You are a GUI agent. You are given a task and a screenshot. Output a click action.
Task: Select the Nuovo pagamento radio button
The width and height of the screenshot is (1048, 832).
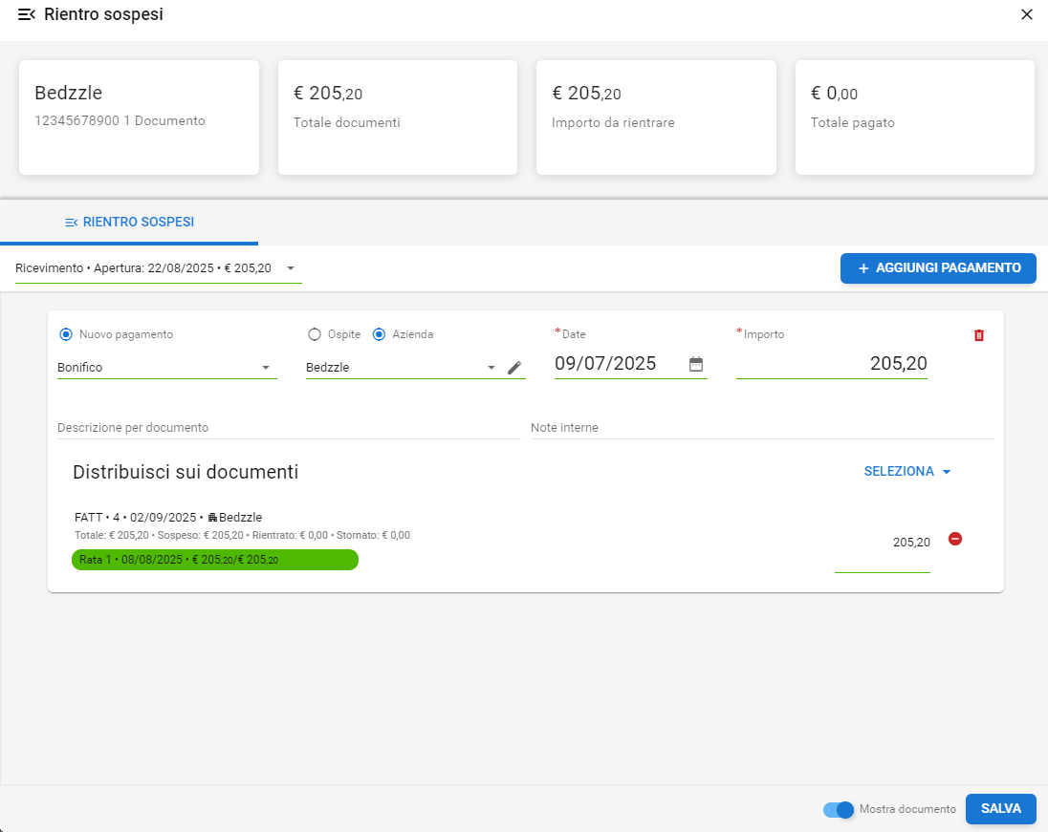(66, 334)
